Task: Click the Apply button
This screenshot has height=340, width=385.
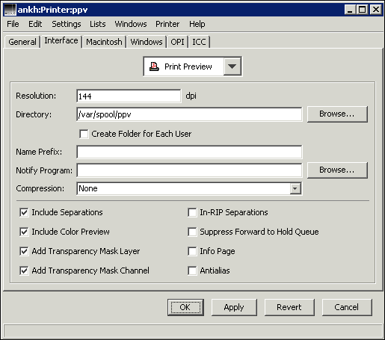Action: (x=234, y=307)
